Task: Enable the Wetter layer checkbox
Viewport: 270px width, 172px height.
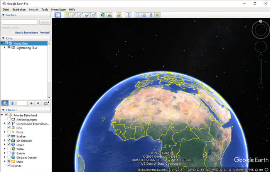Action: click(9, 149)
